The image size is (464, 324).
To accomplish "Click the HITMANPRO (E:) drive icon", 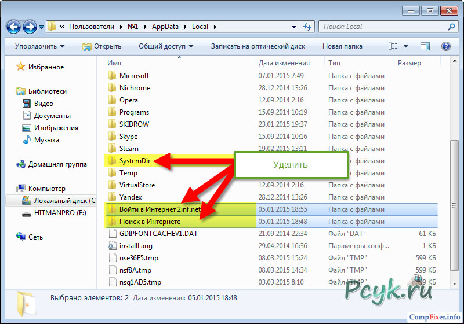I will point(26,213).
